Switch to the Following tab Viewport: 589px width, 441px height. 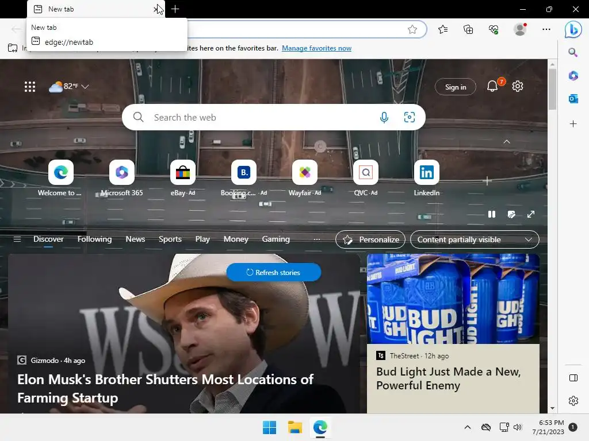95,239
